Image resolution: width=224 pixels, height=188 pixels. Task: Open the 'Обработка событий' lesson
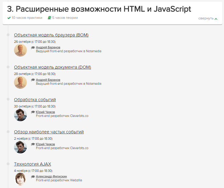[x=35, y=100]
